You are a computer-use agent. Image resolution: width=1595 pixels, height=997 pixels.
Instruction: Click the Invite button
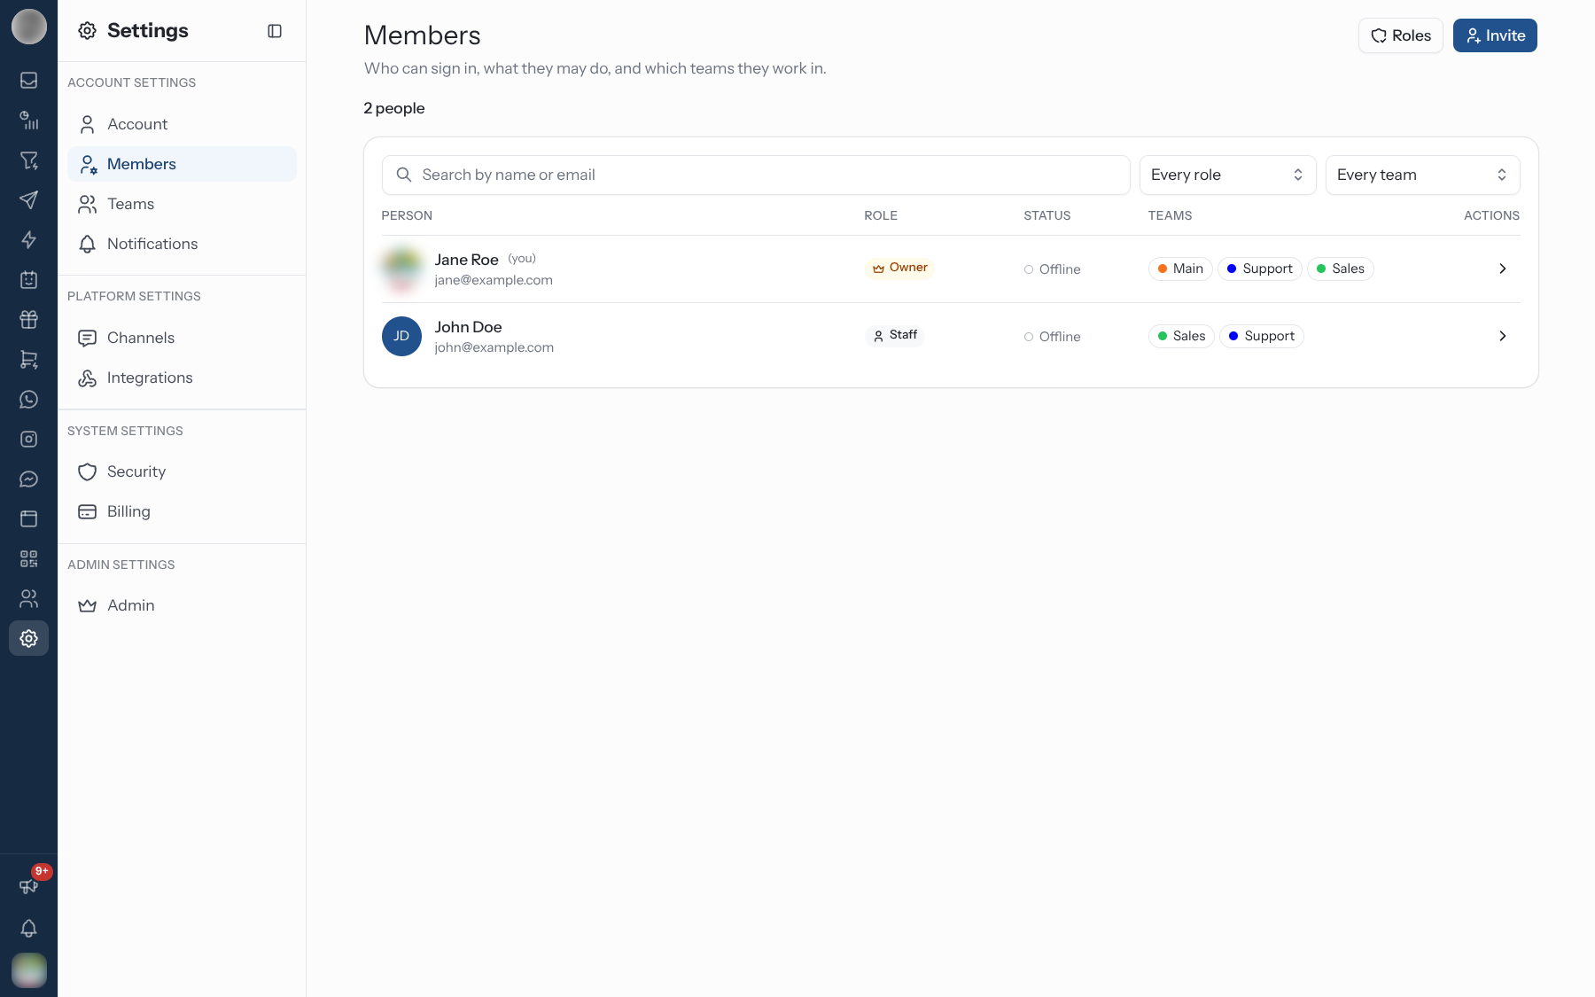(1495, 35)
